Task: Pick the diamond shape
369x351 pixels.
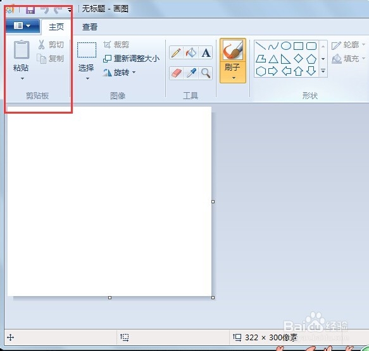Action: 298,59
